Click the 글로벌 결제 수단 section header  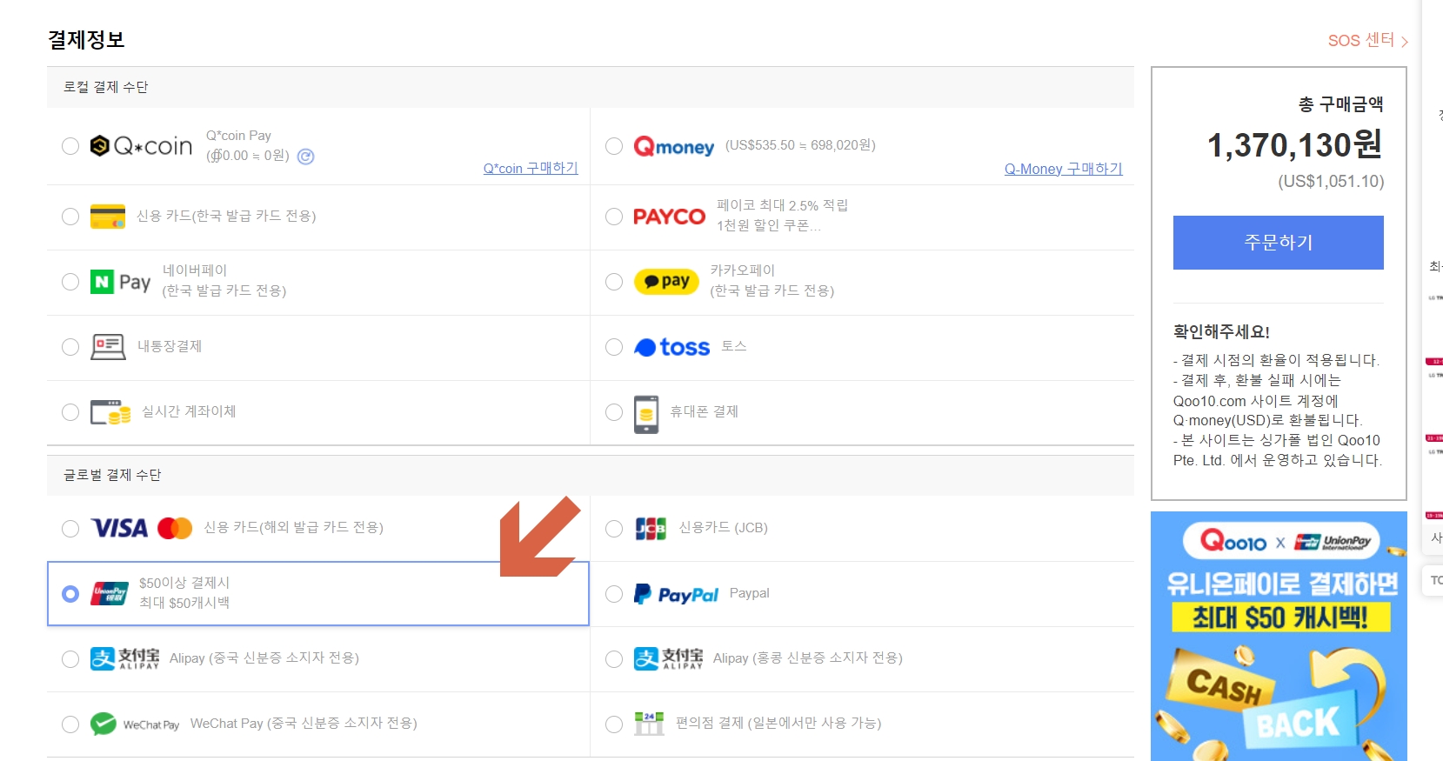(x=112, y=475)
